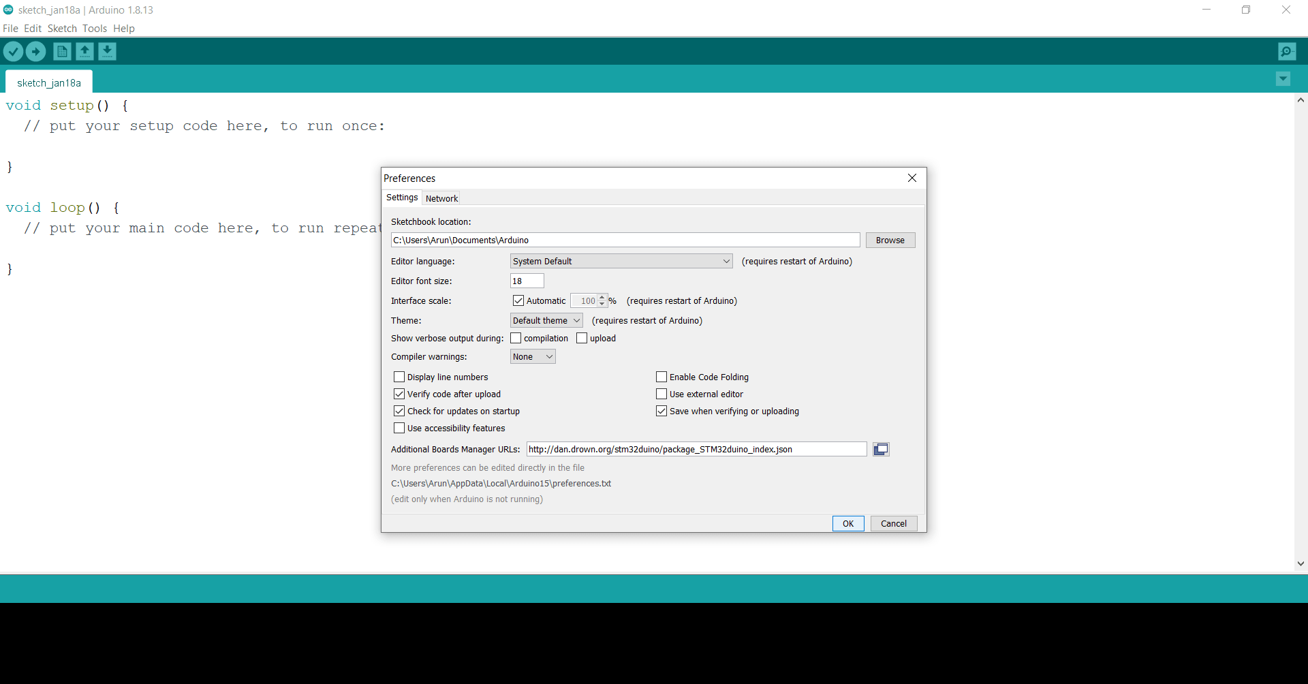
Task: Click the Verify sketch checkmark icon
Action: (13, 51)
